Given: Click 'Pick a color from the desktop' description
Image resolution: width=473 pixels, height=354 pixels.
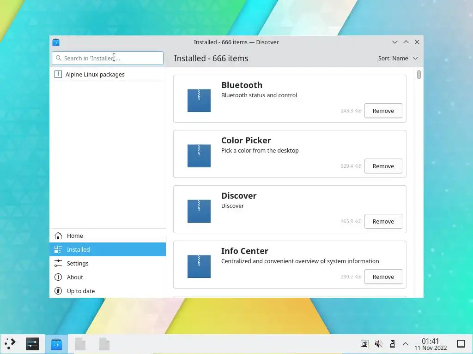Looking at the screenshot, I should pyautogui.click(x=260, y=151).
